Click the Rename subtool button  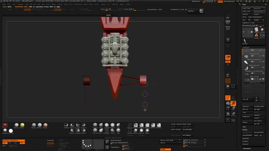click(247, 107)
